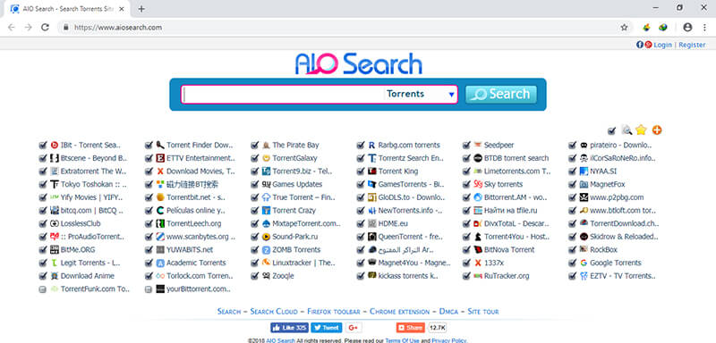716x343 pixels.
Task: Open the Torrents category dropdown
Action: [x=420, y=95]
